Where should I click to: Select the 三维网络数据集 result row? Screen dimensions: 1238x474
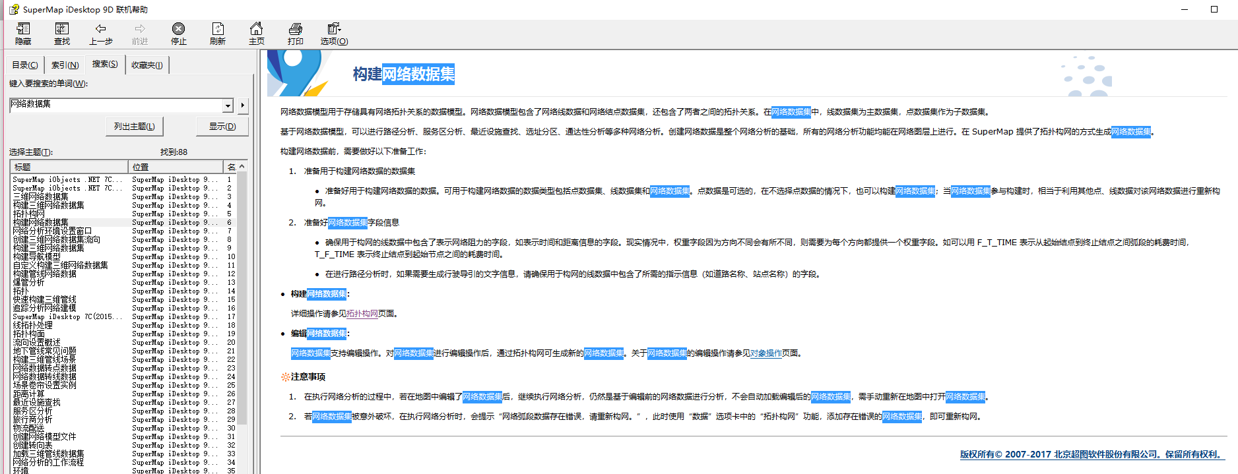124,196
